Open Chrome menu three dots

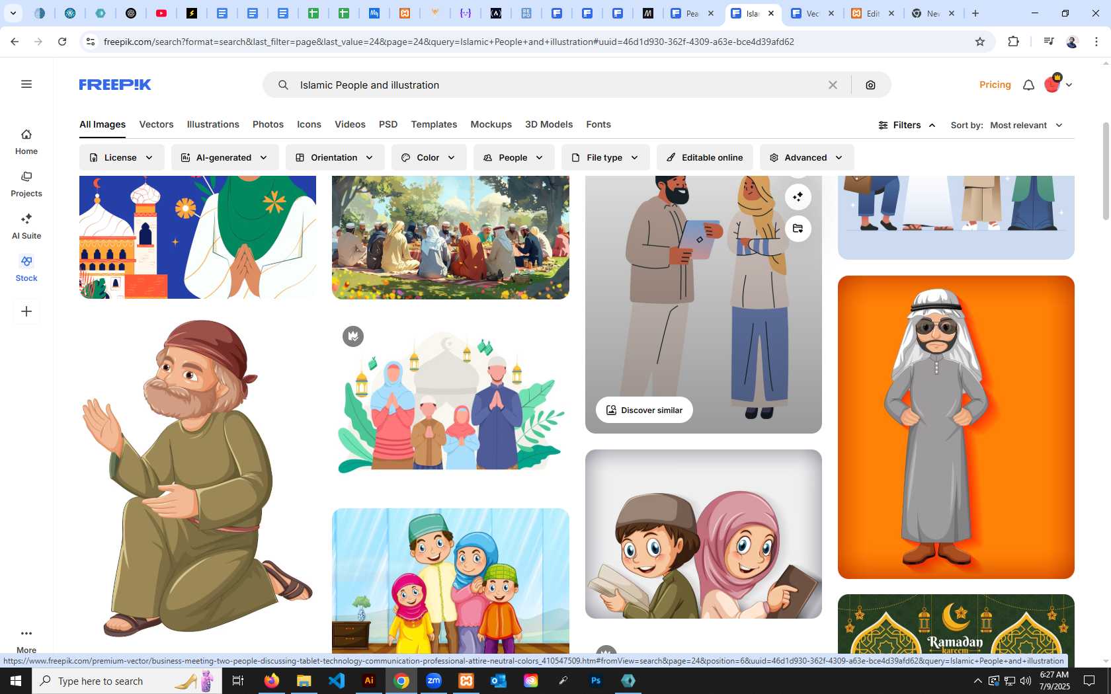click(x=1096, y=42)
